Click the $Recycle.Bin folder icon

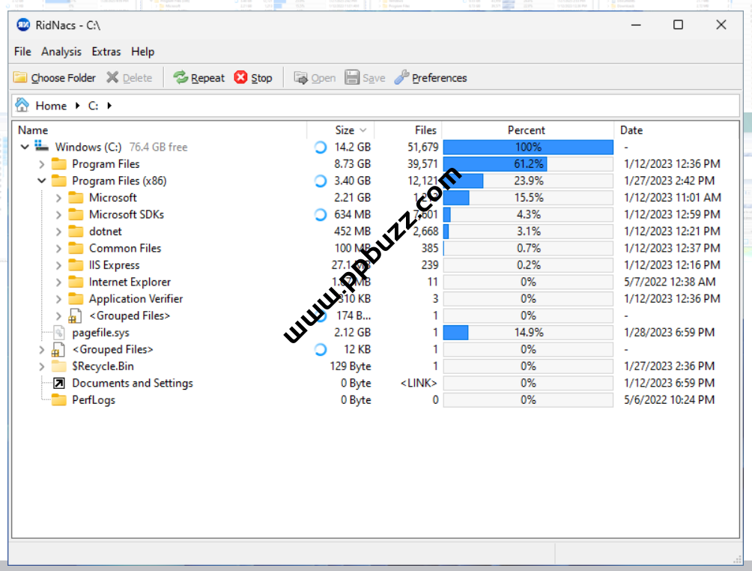click(x=59, y=366)
